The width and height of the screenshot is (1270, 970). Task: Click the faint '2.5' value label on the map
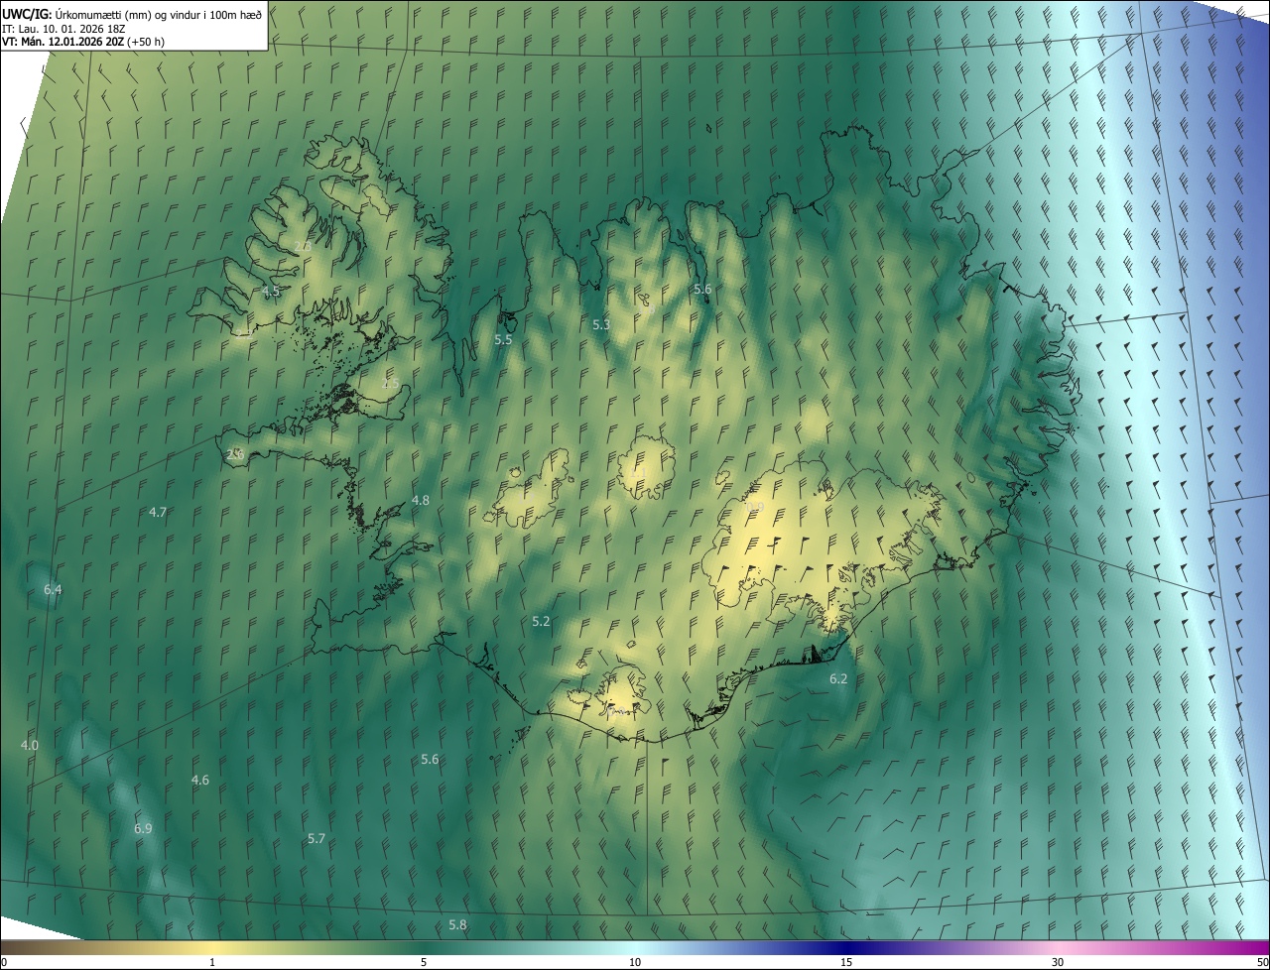[x=391, y=384]
